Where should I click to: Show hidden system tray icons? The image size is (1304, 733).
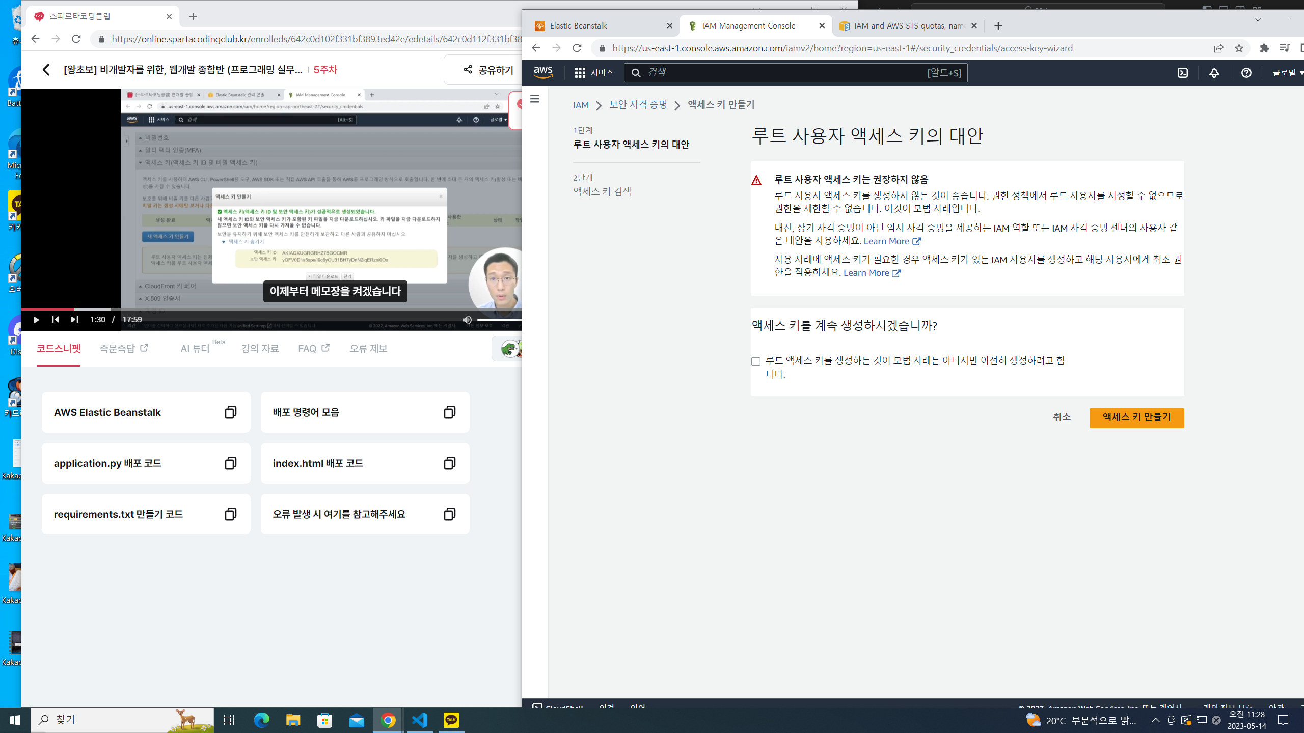pos(1156,720)
